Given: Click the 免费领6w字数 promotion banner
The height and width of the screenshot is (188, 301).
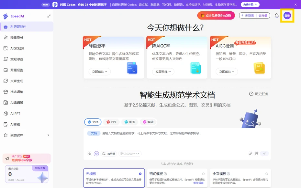Looking at the screenshot, I should pos(27,159).
